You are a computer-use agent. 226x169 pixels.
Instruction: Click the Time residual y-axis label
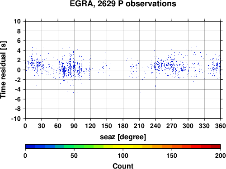[3, 70]
